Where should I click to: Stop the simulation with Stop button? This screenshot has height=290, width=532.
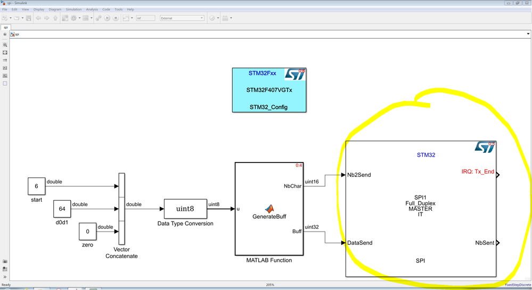(x=116, y=18)
